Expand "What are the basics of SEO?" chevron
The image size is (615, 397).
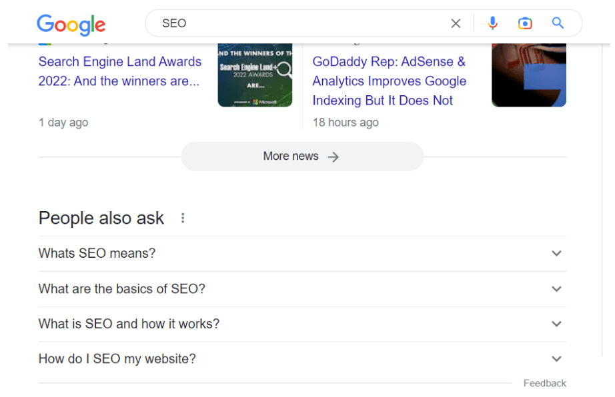coord(556,289)
